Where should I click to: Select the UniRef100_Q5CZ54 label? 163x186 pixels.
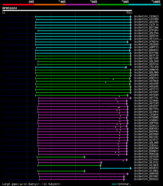[x=146, y=33]
